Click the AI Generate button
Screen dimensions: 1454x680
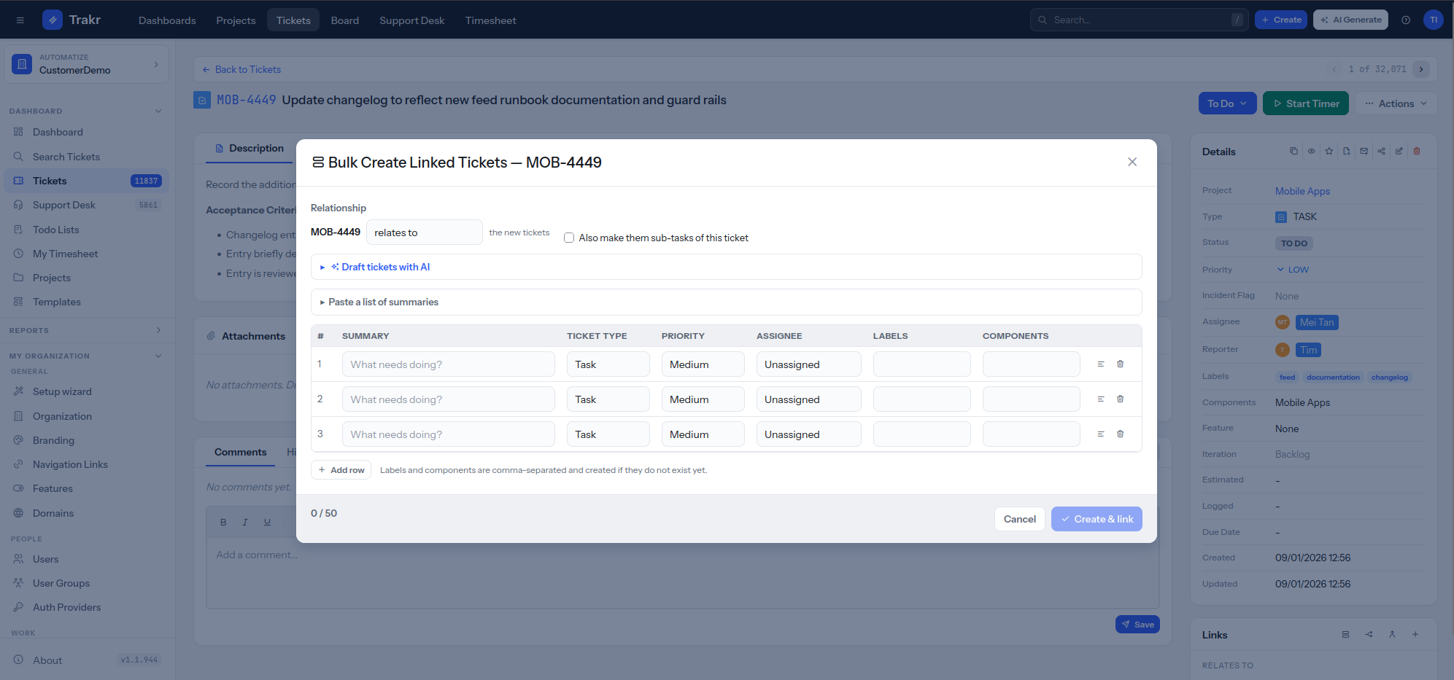[1350, 20]
